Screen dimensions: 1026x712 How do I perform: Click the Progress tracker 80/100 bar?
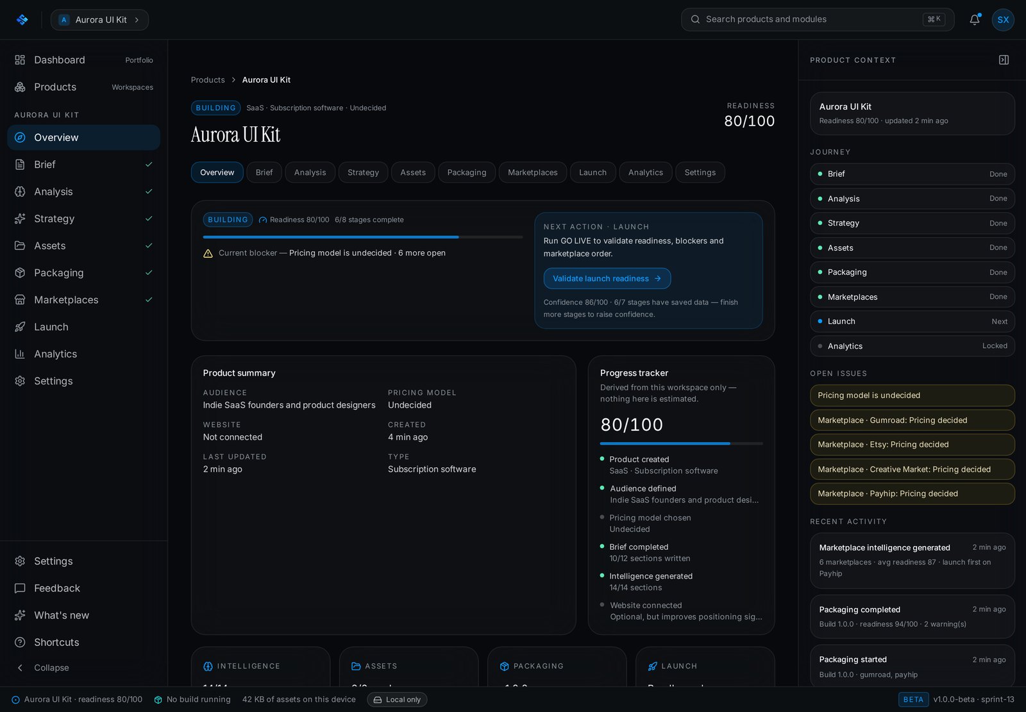(681, 443)
